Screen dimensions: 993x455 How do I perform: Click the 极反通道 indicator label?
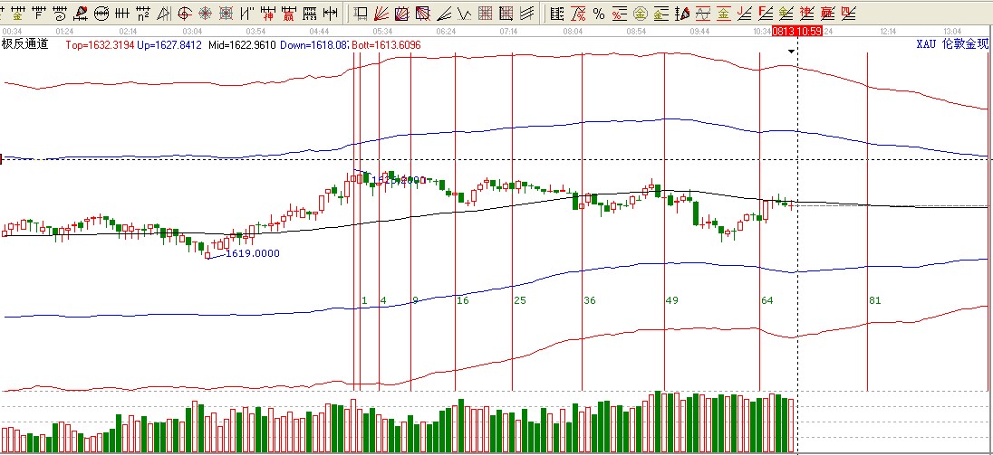point(24,43)
